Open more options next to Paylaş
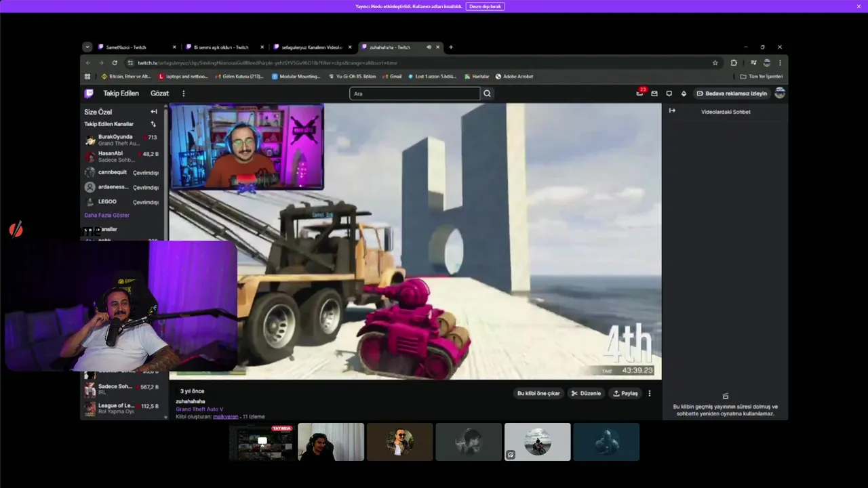The height and width of the screenshot is (488, 868). tap(650, 393)
